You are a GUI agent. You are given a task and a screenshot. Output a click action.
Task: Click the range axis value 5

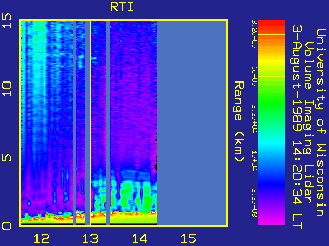point(7,157)
